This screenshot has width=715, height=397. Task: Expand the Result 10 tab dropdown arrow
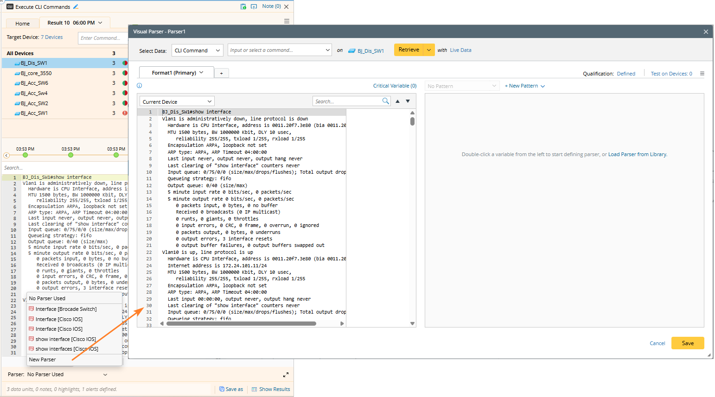100,23
